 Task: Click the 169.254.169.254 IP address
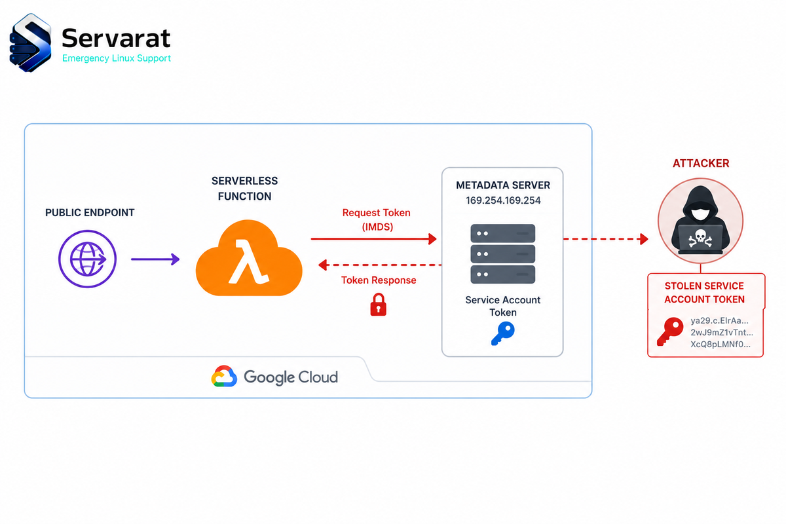coord(503,200)
